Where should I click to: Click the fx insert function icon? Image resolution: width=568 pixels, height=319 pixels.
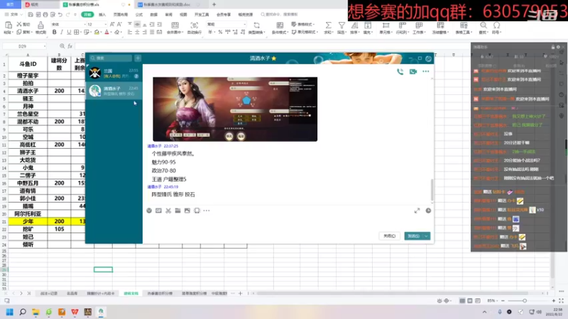click(70, 46)
